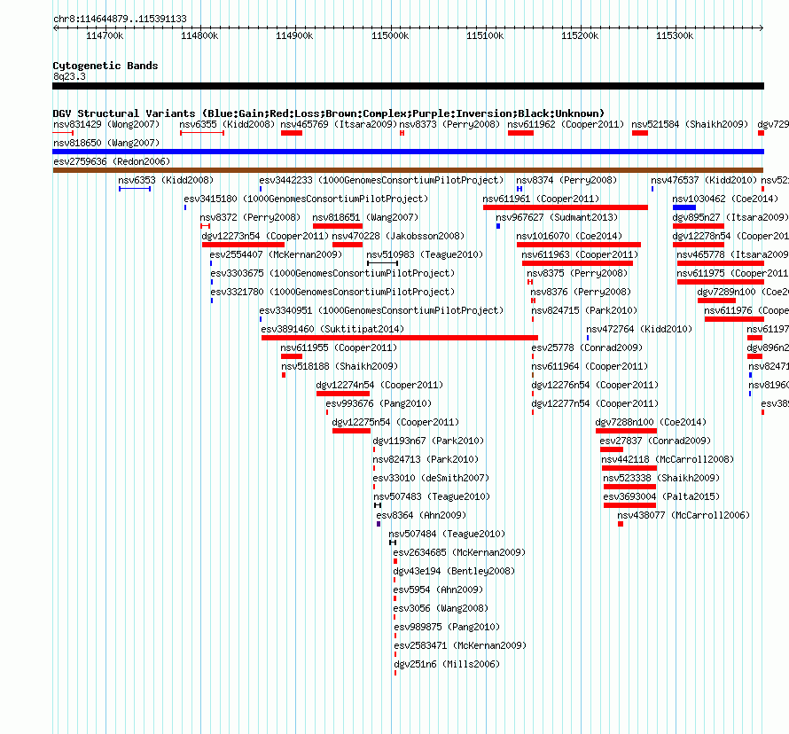Screen dimensions: 789x734
Task: Click the nsv967627 (Sudmant2013) label
Action: (x=557, y=217)
